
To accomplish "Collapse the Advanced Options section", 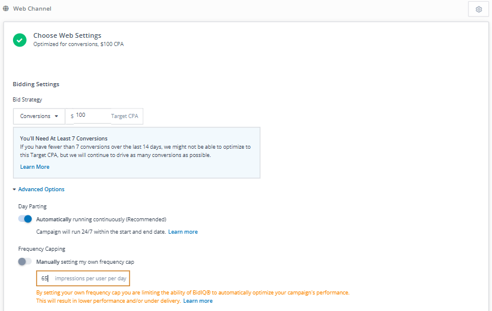I will [38, 189].
